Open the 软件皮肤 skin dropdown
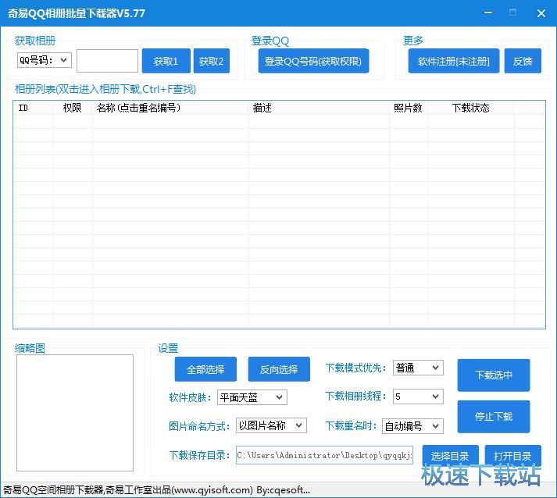This screenshot has height=498, width=557. click(252, 397)
